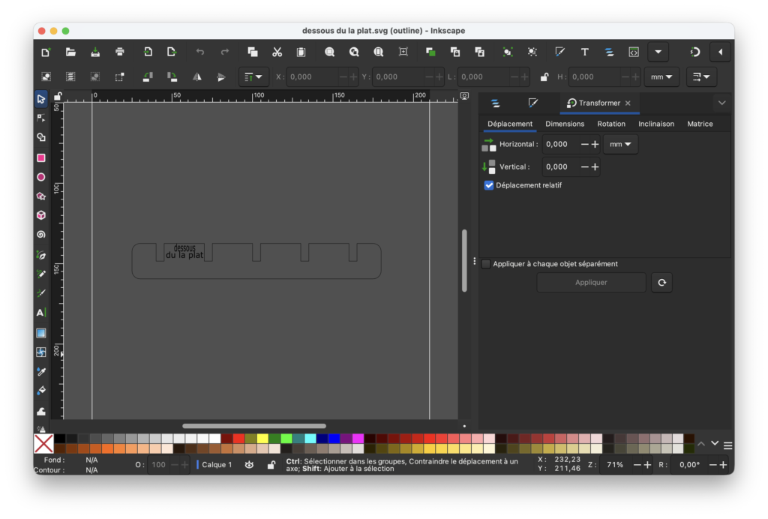Expand the dock panel chevron menu

(721, 103)
